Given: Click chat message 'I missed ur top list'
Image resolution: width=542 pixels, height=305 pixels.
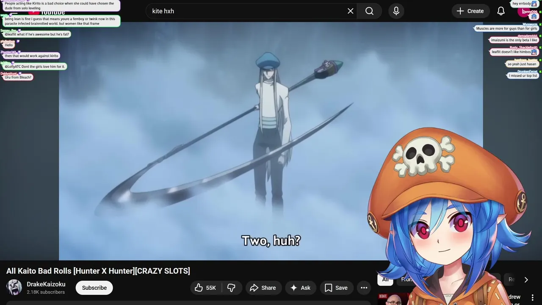Looking at the screenshot, I should [x=523, y=76].
